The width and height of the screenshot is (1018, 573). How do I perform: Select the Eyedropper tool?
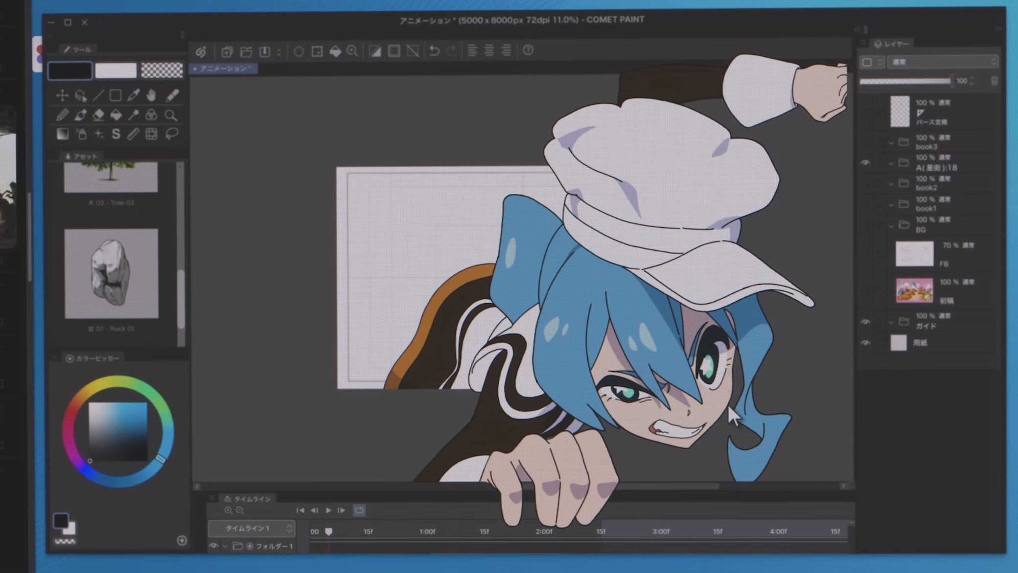133,95
